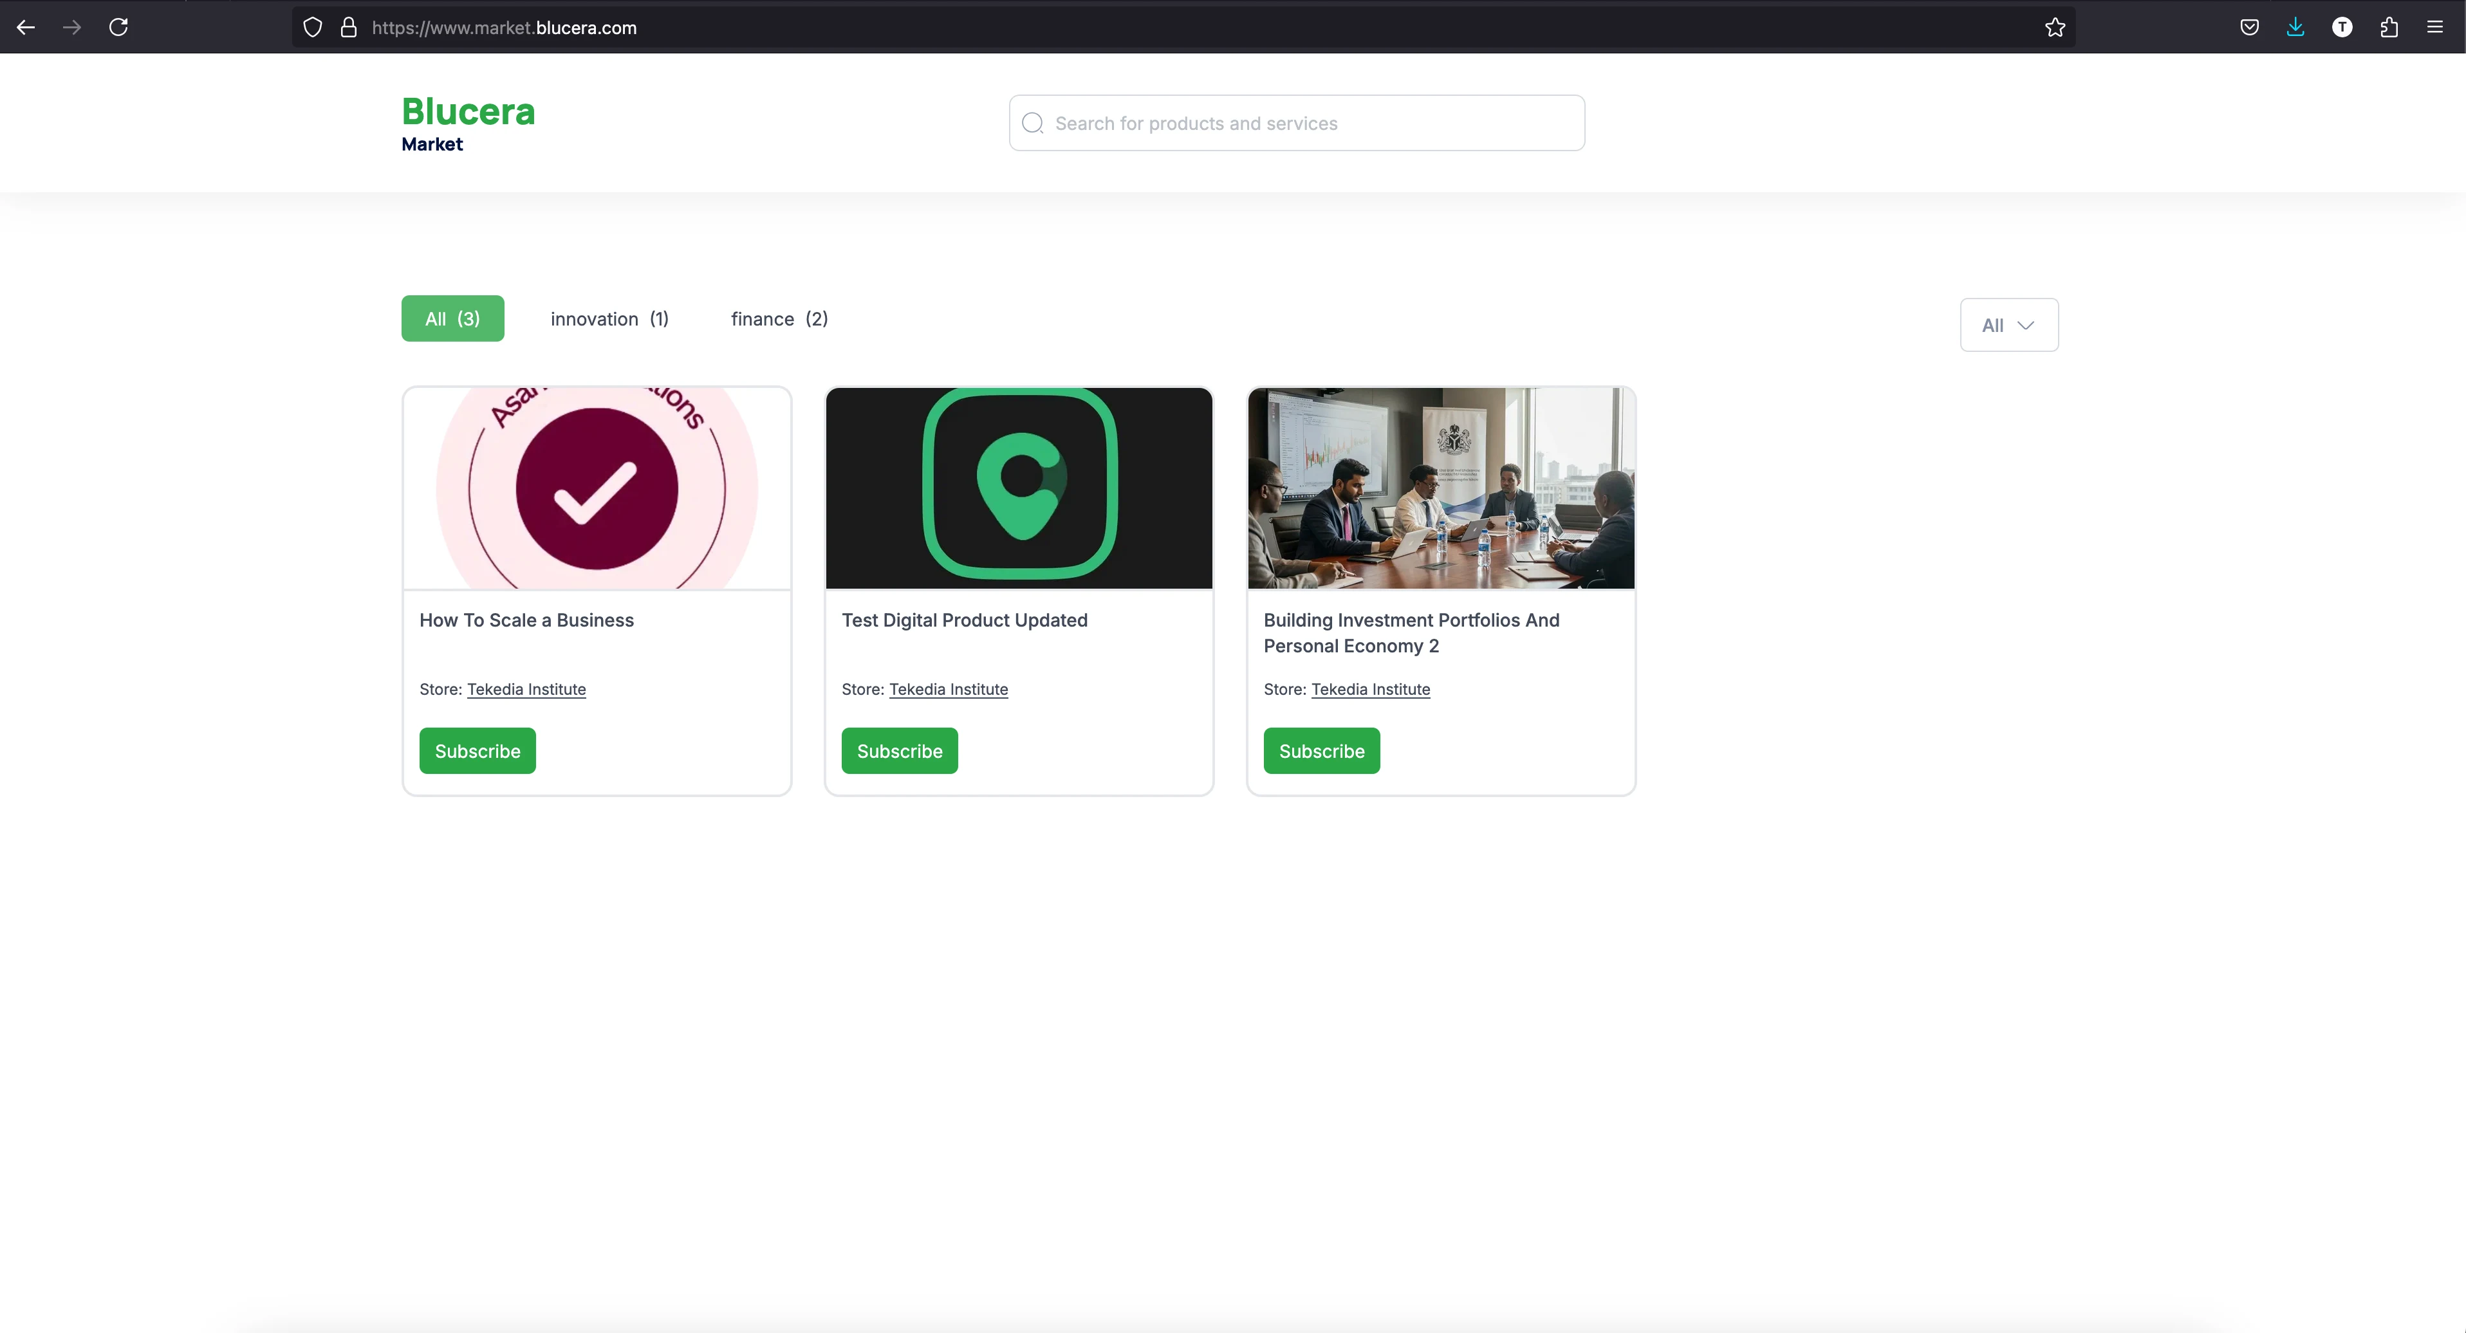Subscribe to Test Digital Product Updated

(899, 751)
